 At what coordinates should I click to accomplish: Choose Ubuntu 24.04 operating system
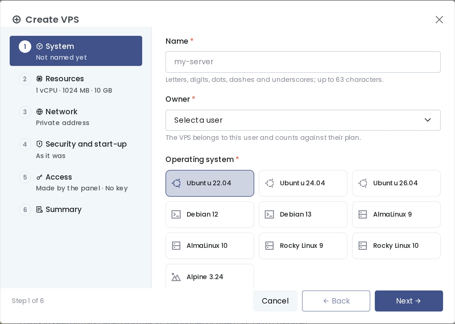click(x=303, y=183)
